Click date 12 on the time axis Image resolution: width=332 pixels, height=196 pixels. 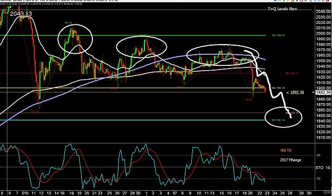(41, 193)
